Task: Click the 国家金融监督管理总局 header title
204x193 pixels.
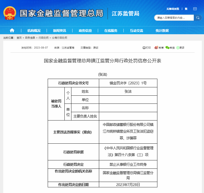Action: coord(61,13)
